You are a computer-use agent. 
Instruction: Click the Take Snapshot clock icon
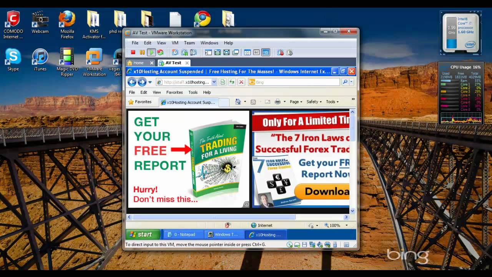click(175, 52)
